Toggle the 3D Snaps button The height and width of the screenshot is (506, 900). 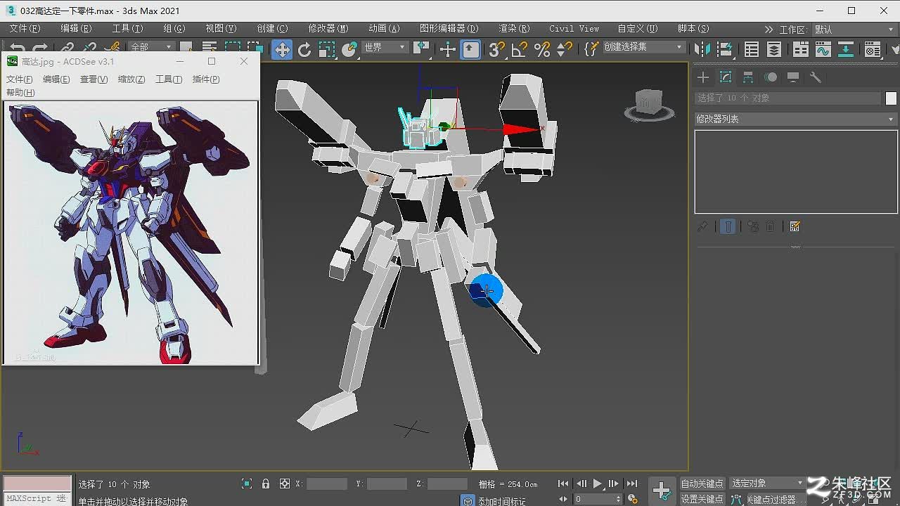(x=496, y=49)
